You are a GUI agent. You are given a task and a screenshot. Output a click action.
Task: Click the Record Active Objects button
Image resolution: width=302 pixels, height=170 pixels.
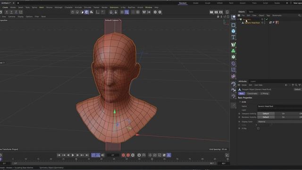tap(124, 155)
